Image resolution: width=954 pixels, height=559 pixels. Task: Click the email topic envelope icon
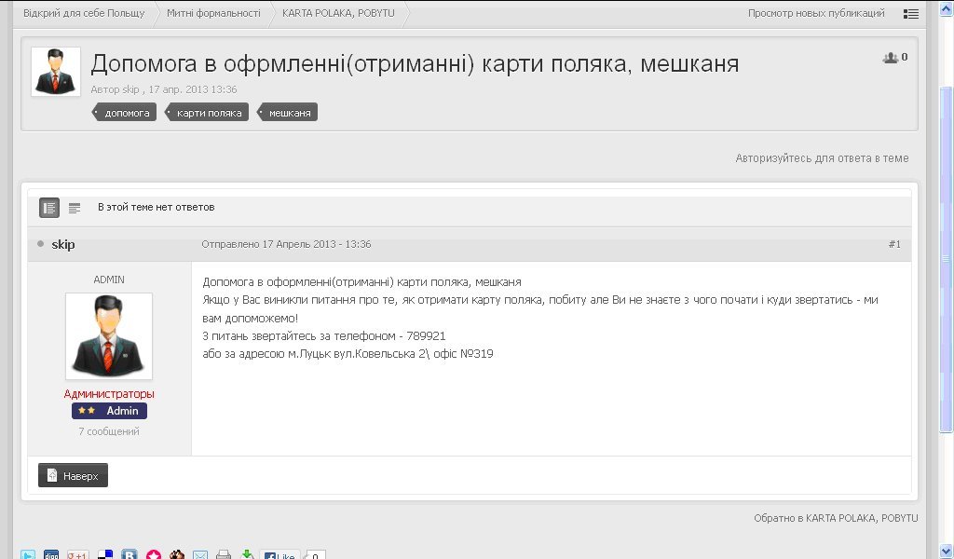click(200, 555)
